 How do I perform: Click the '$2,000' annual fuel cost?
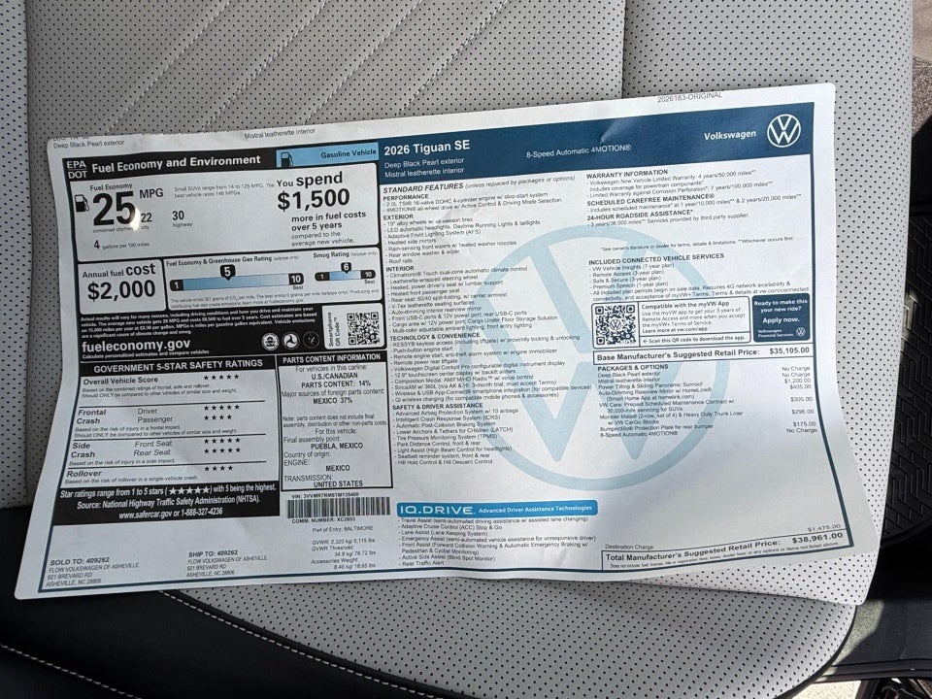tap(121, 290)
